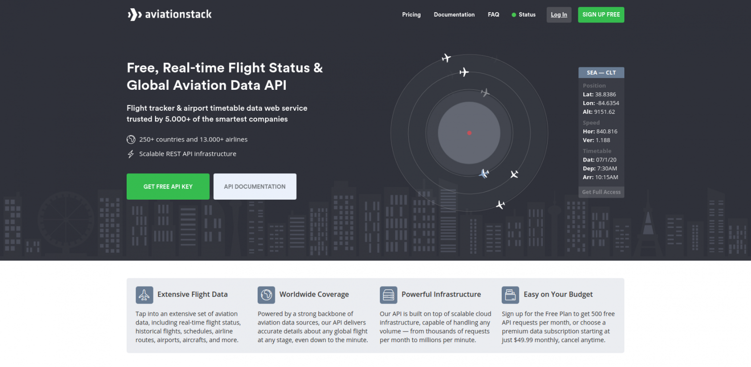The height and width of the screenshot is (367, 751).
Task: Click the globe icon for Worldwide Coverage
Action: (x=266, y=295)
